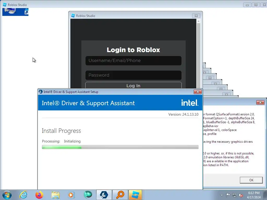Viewport: 267px width, 200px height.
Task: Switch to Roblox Studio taskbar button
Action: (135, 195)
